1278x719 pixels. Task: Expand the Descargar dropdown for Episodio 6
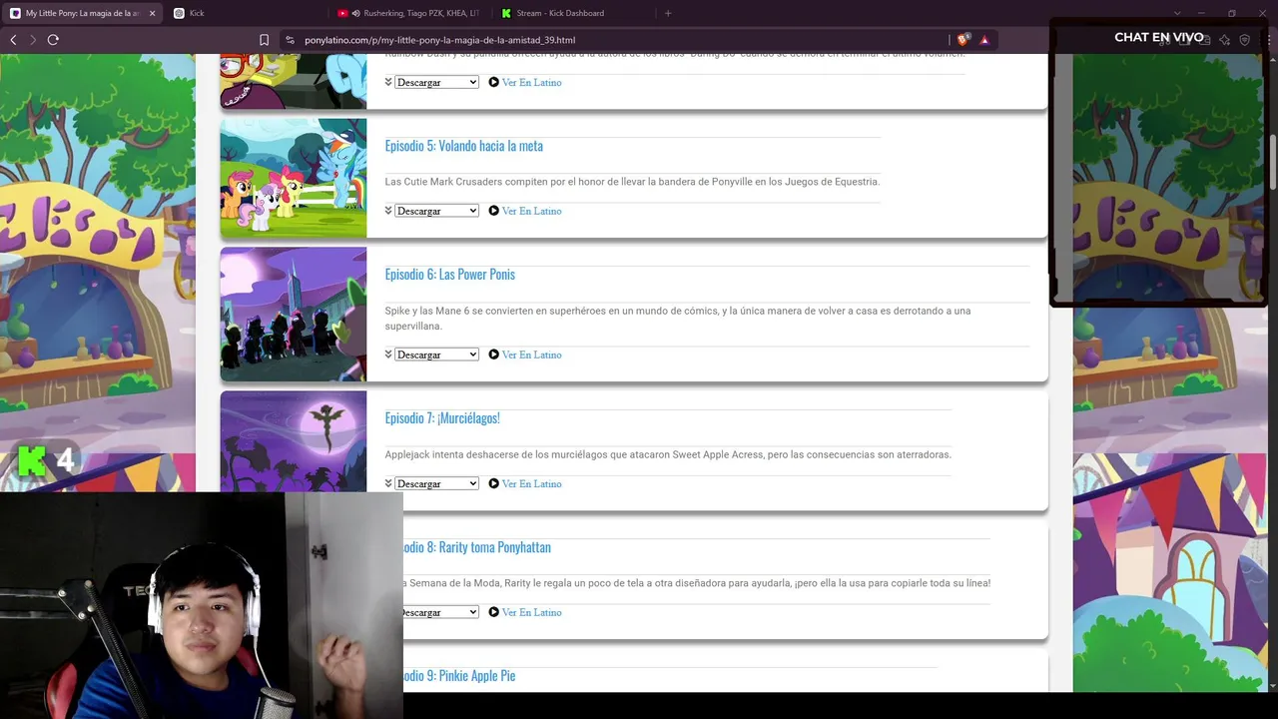pyautogui.click(x=436, y=355)
